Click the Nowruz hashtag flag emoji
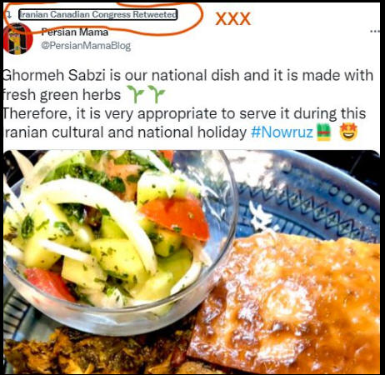This screenshot has height=375, width=385. (x=323, y=132)
